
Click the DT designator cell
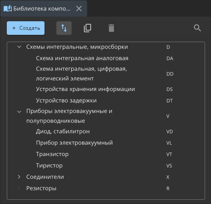click(x=169, y=101)
